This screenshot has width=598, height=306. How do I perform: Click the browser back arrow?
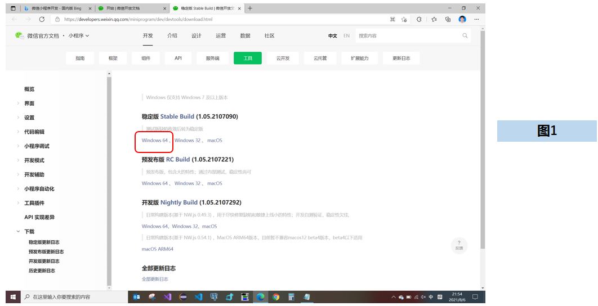(15, 20)
